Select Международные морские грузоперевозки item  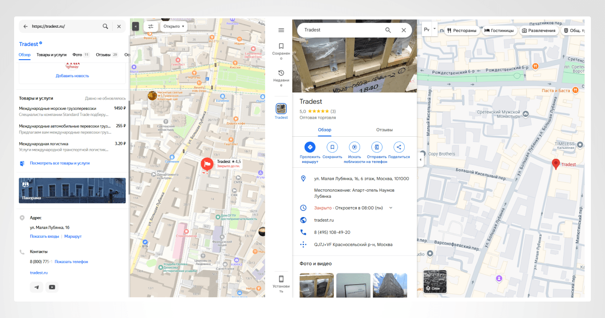coord(72,111)
